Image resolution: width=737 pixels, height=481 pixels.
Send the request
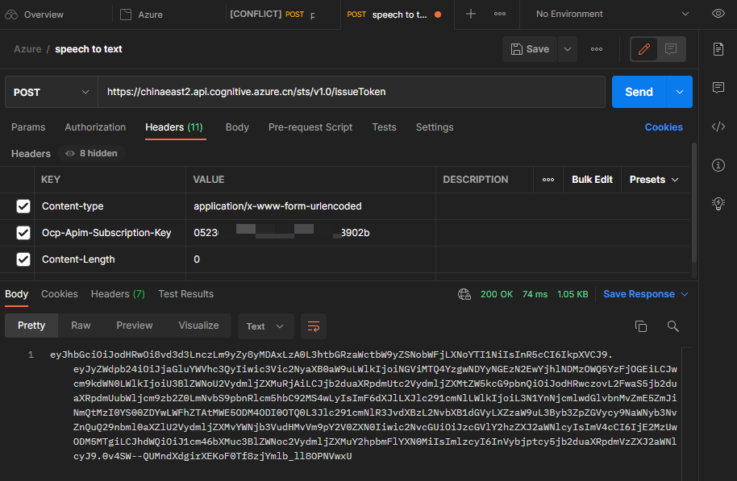(x=639, y=92)
